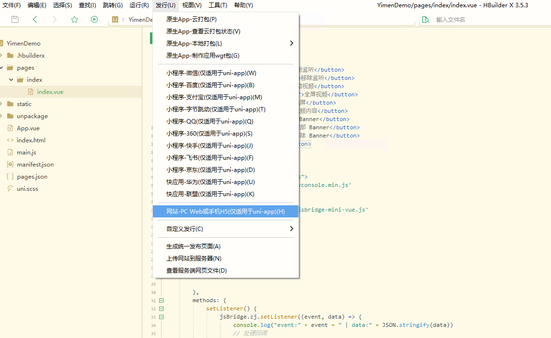Click the manifest.json settings file icon
Screen dimensions: 551x338
point(10,164)
